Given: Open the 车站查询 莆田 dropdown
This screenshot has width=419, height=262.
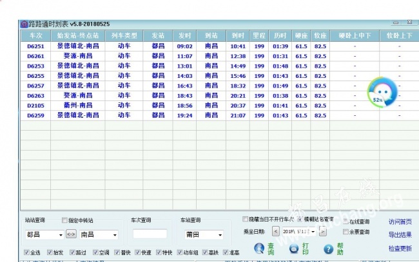Looking at the screenshot, I should 220,235.
